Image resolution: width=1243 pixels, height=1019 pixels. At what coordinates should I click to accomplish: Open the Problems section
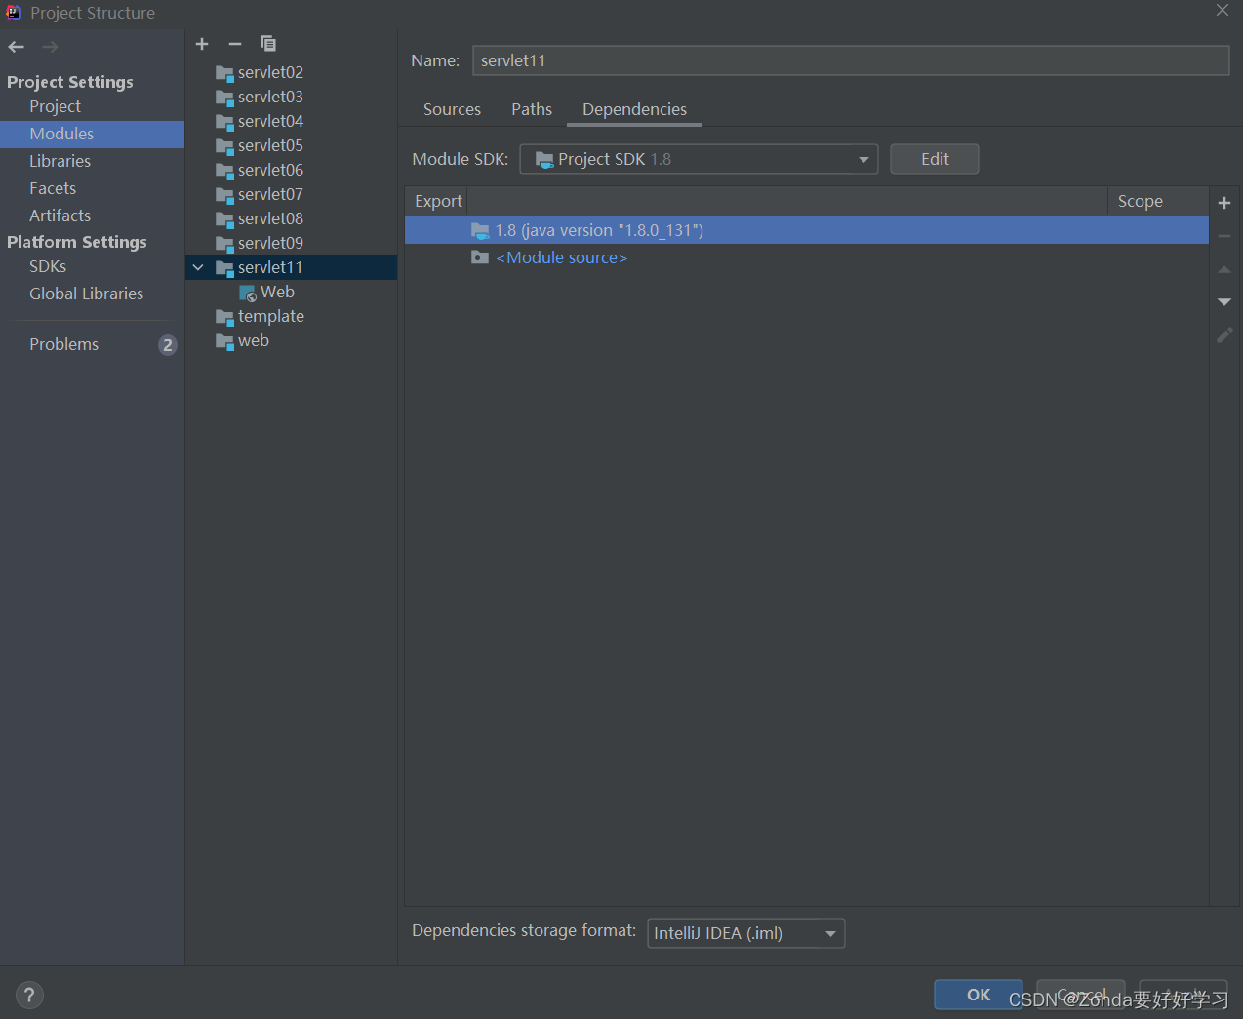(63, 344)
